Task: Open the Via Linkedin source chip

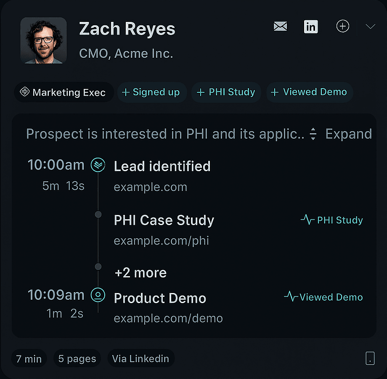Action: (x=141, y=358)
